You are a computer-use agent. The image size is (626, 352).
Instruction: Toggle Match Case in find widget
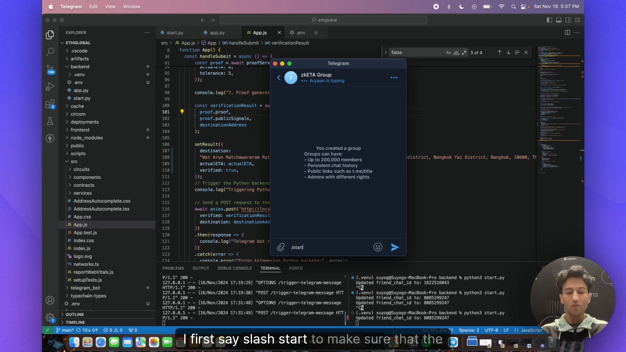[x=448, y=52]
